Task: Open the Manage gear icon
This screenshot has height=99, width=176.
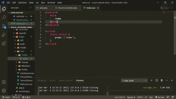Action: click(x=4, y=90)
